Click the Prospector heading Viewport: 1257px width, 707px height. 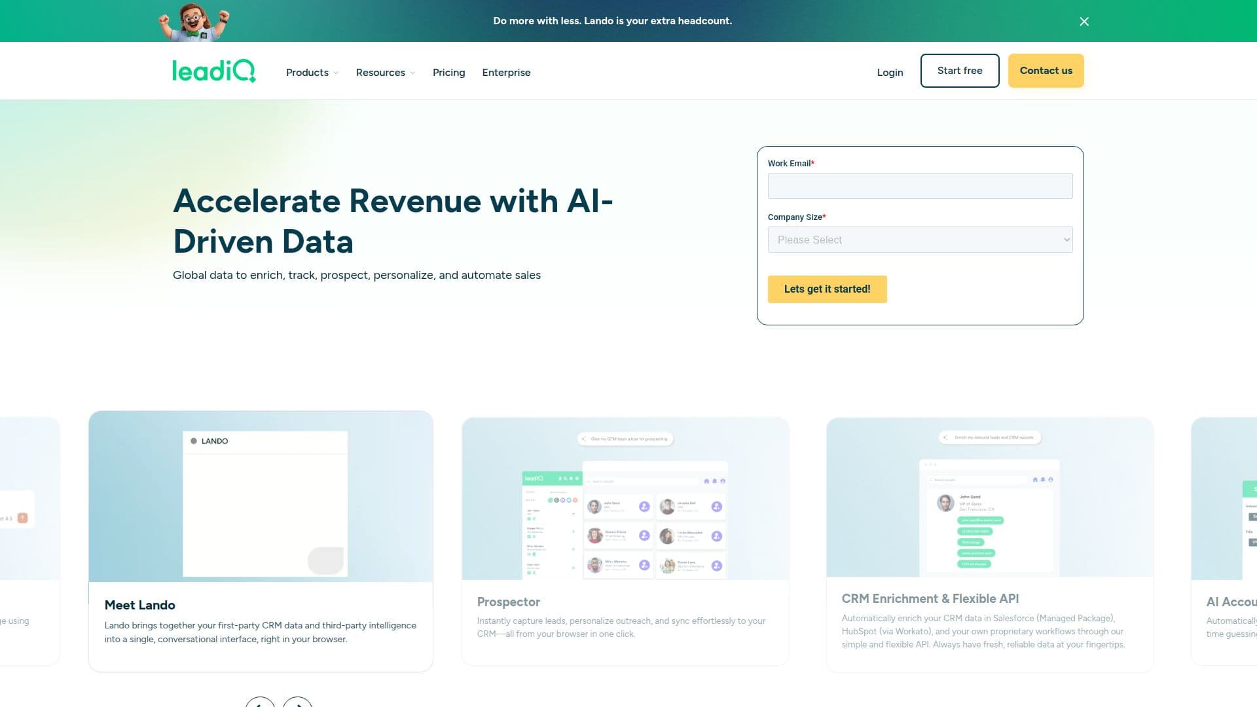click(509, 602)
